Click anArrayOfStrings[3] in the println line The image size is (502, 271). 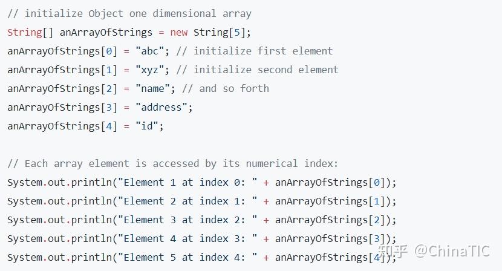coord(333,238)
